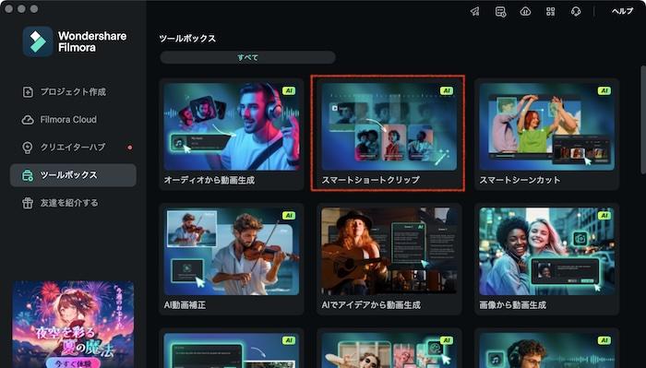
Task: Click the 今すぐ体験 banner button
Action: (x=73, y=363)
